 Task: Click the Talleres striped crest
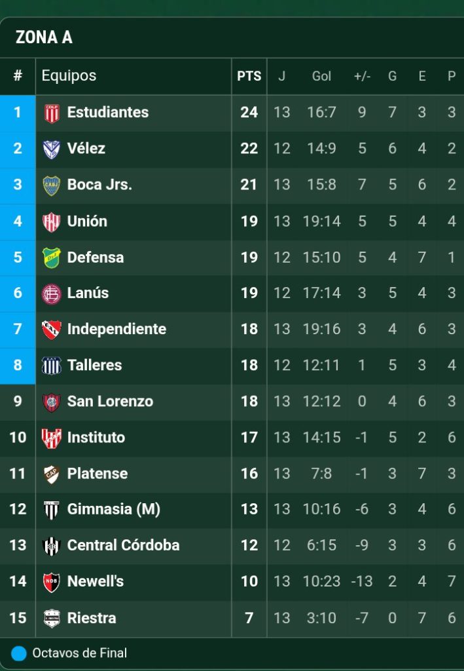point(51,365)
